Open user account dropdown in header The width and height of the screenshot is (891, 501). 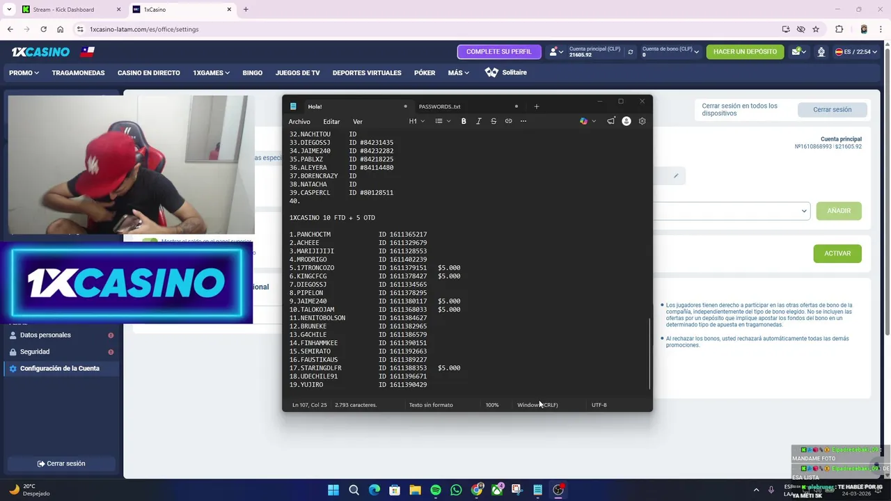[x=556, y=51]
